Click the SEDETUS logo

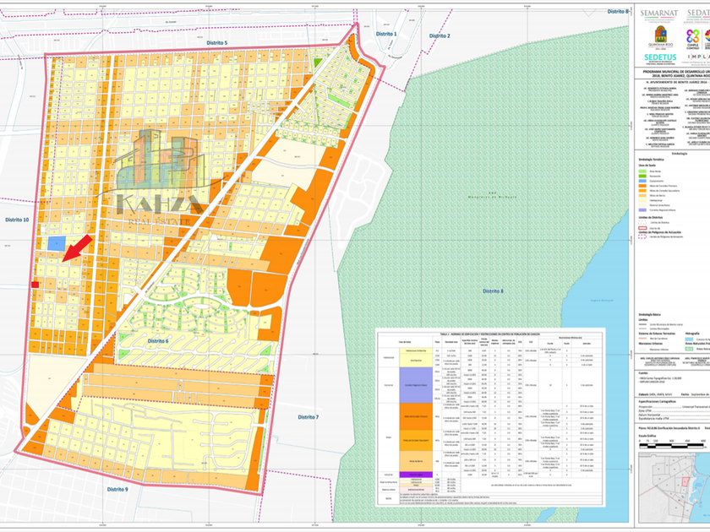pos(660,57)
